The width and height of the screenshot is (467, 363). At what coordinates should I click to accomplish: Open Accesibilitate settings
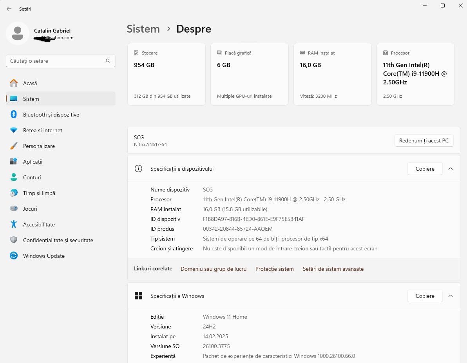tap(61, 224)
